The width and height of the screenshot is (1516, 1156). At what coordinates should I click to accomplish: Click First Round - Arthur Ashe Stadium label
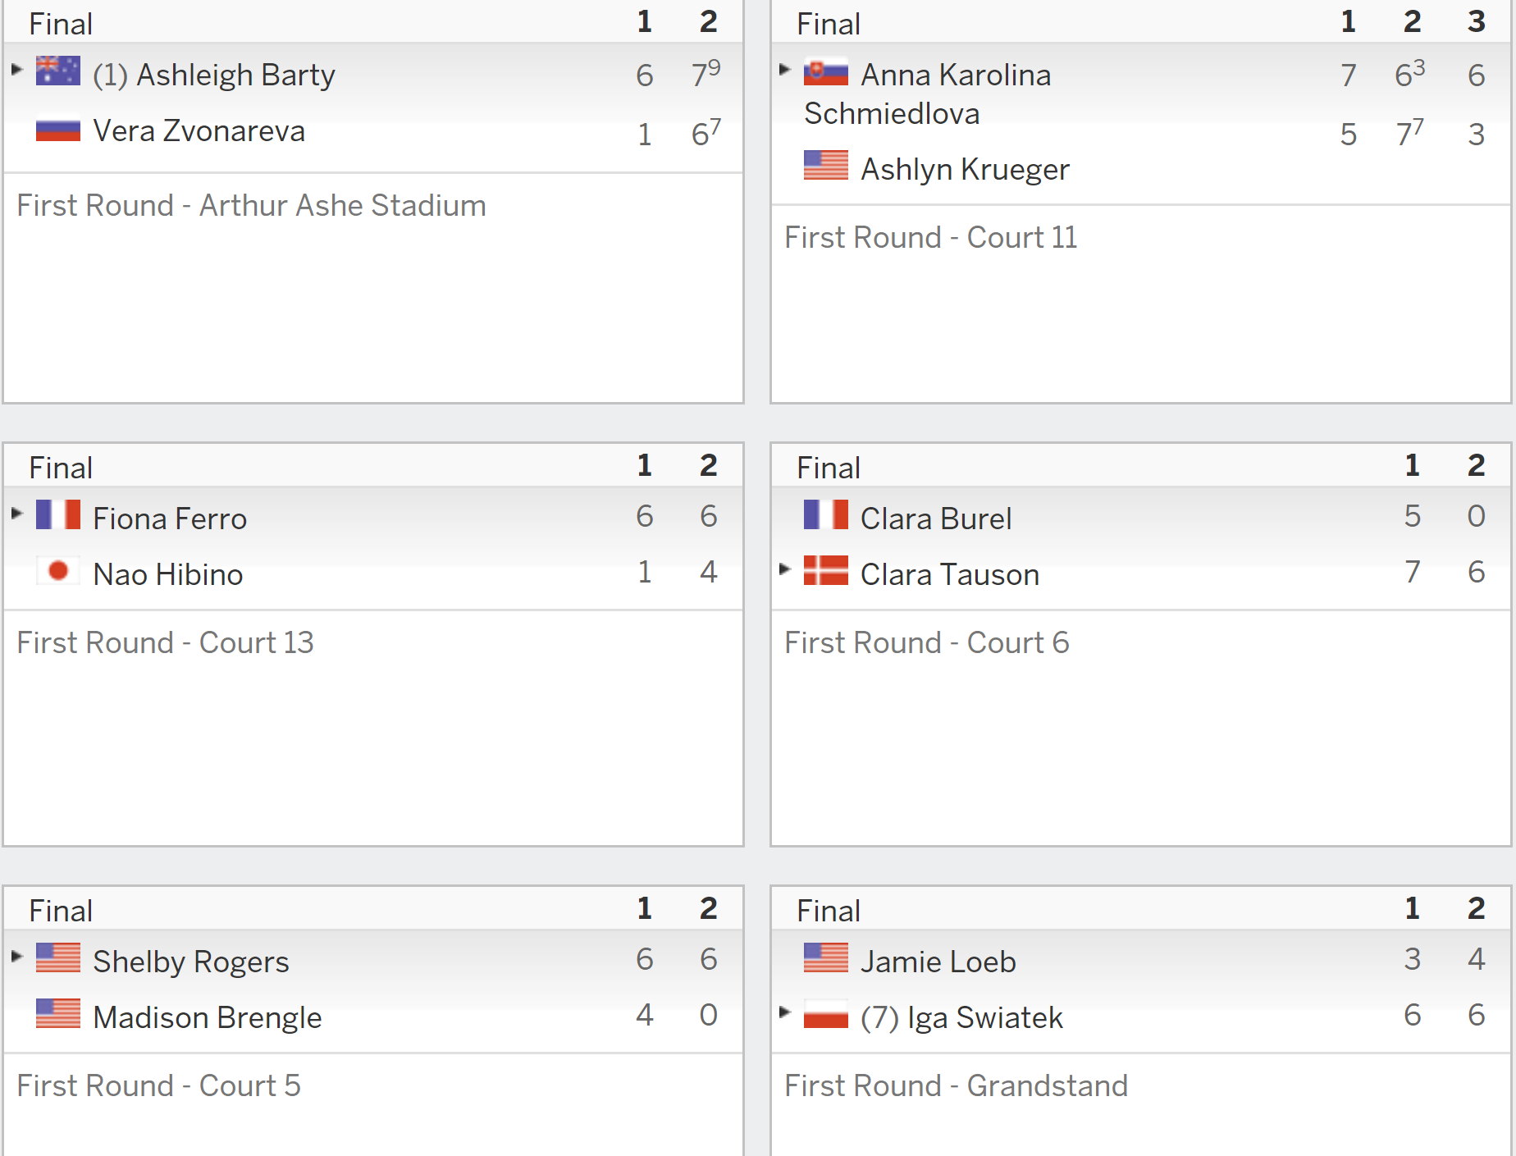click(252, 205)
